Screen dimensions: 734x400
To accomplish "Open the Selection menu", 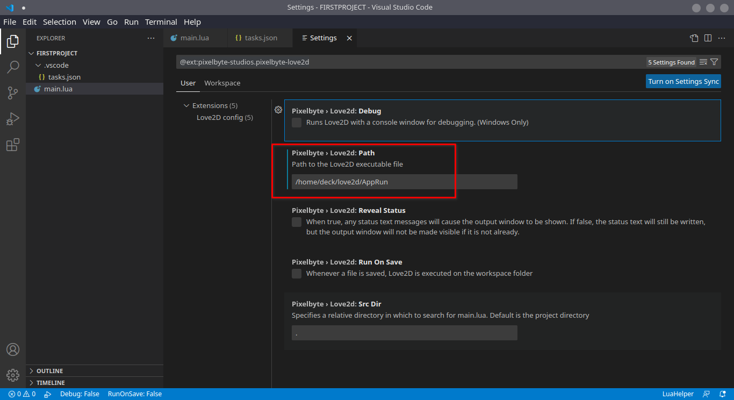I will point(60,22).
